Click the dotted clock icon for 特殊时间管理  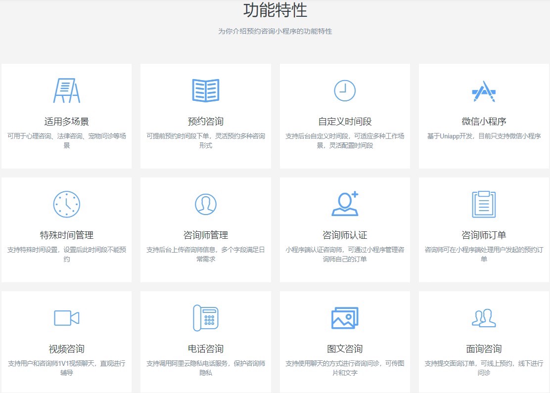67,204
